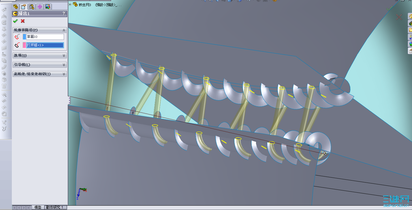Open the DisplayManager tab

click(48, 7)
